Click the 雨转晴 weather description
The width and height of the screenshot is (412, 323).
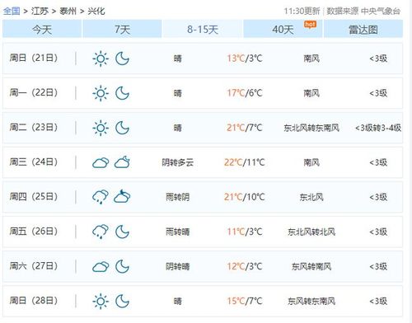click(x=178, y=232)
